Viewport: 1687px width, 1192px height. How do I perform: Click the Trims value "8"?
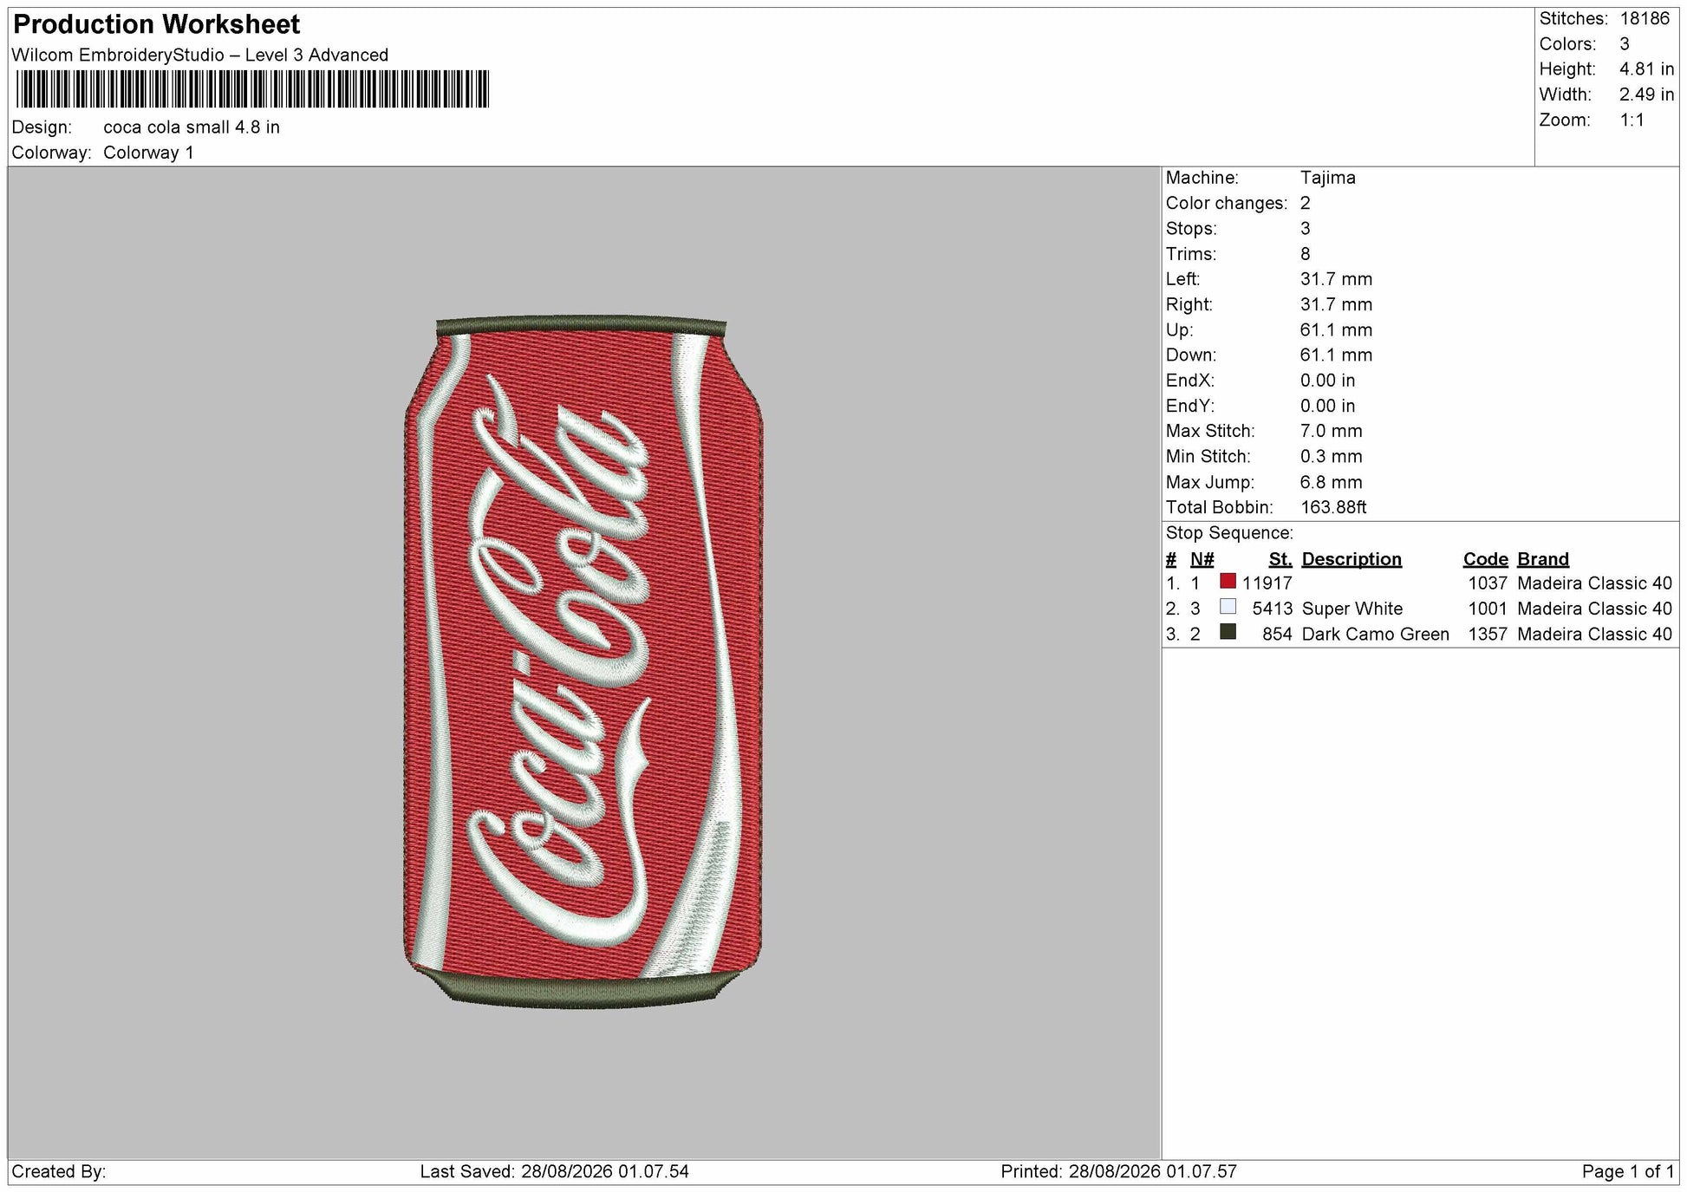pos(1306,254)
